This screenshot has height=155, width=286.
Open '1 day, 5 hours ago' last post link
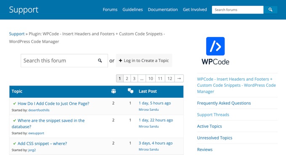pyautogui.click(x=155, y=103)
